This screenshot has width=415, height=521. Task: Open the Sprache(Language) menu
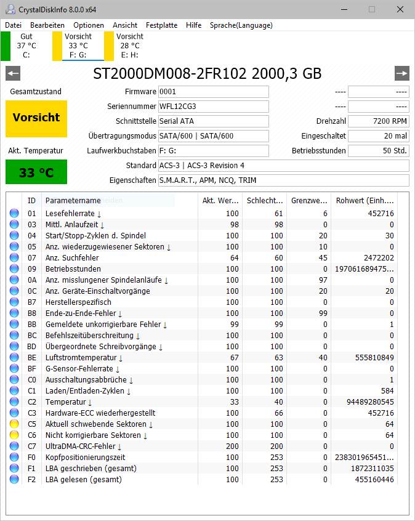pyautogui.click(x=241, y=25)
